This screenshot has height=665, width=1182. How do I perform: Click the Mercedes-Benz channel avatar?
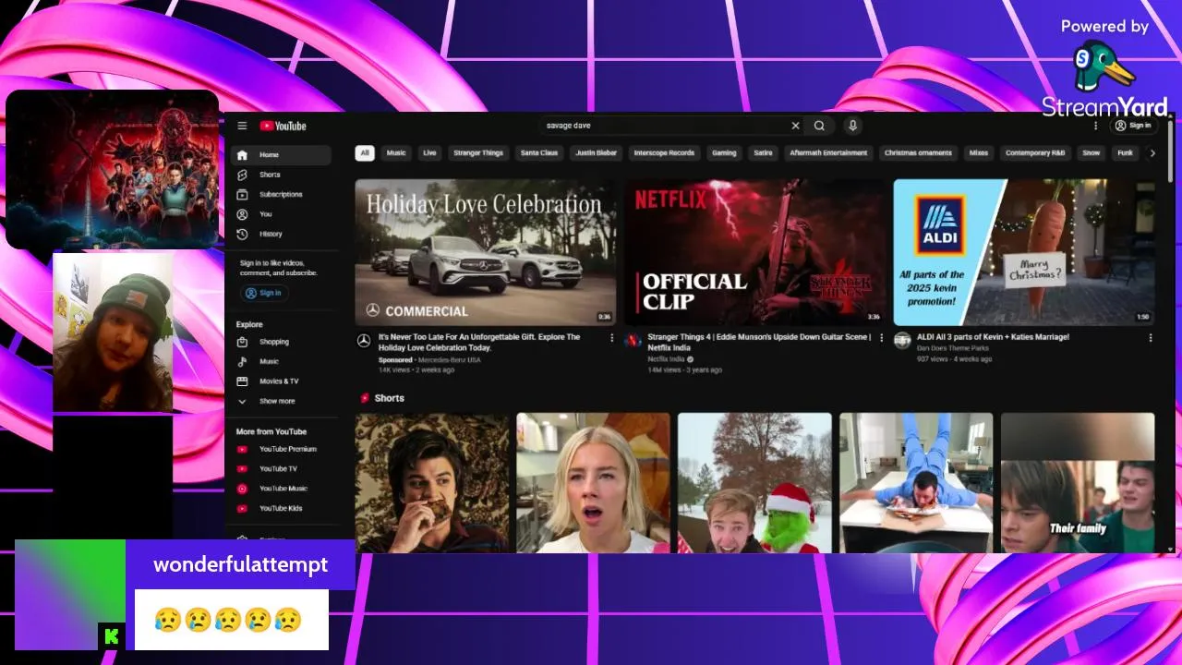click(364, 341)
